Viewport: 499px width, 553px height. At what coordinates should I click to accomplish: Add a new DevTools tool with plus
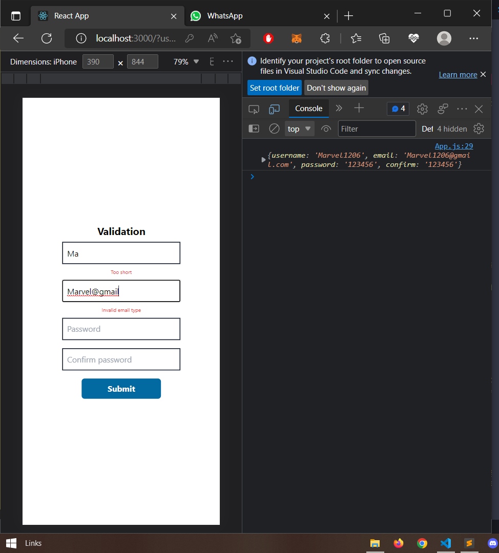(359, 108)
